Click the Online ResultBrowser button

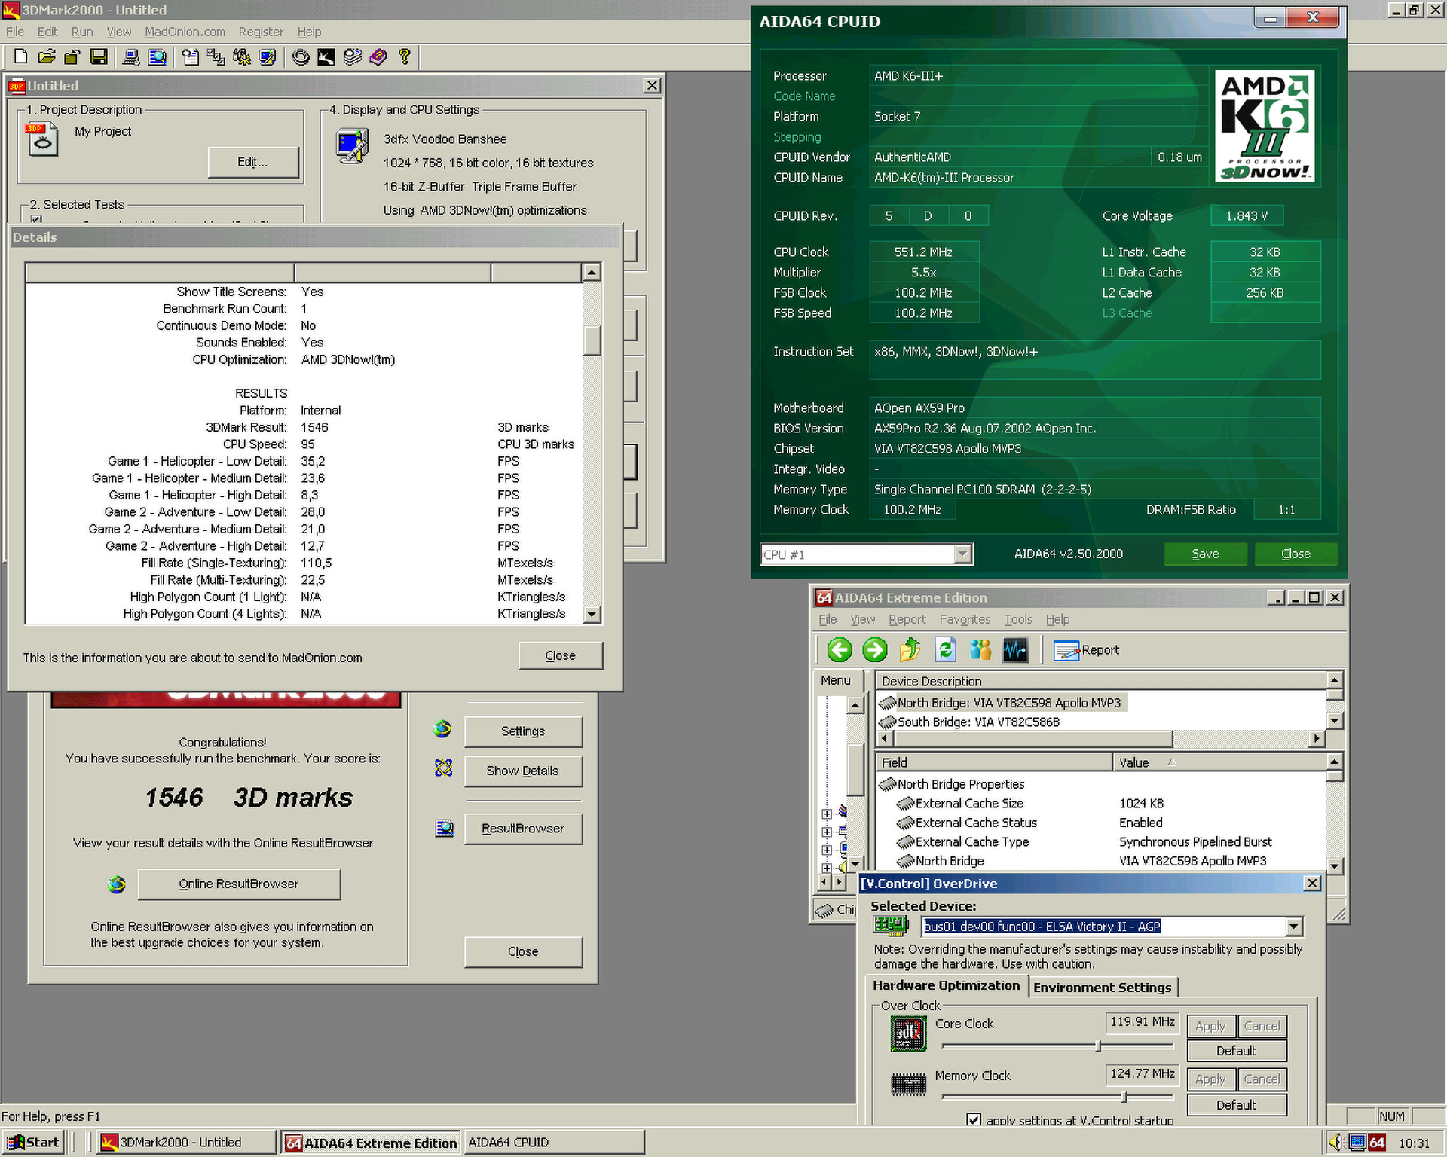point(237,884)
